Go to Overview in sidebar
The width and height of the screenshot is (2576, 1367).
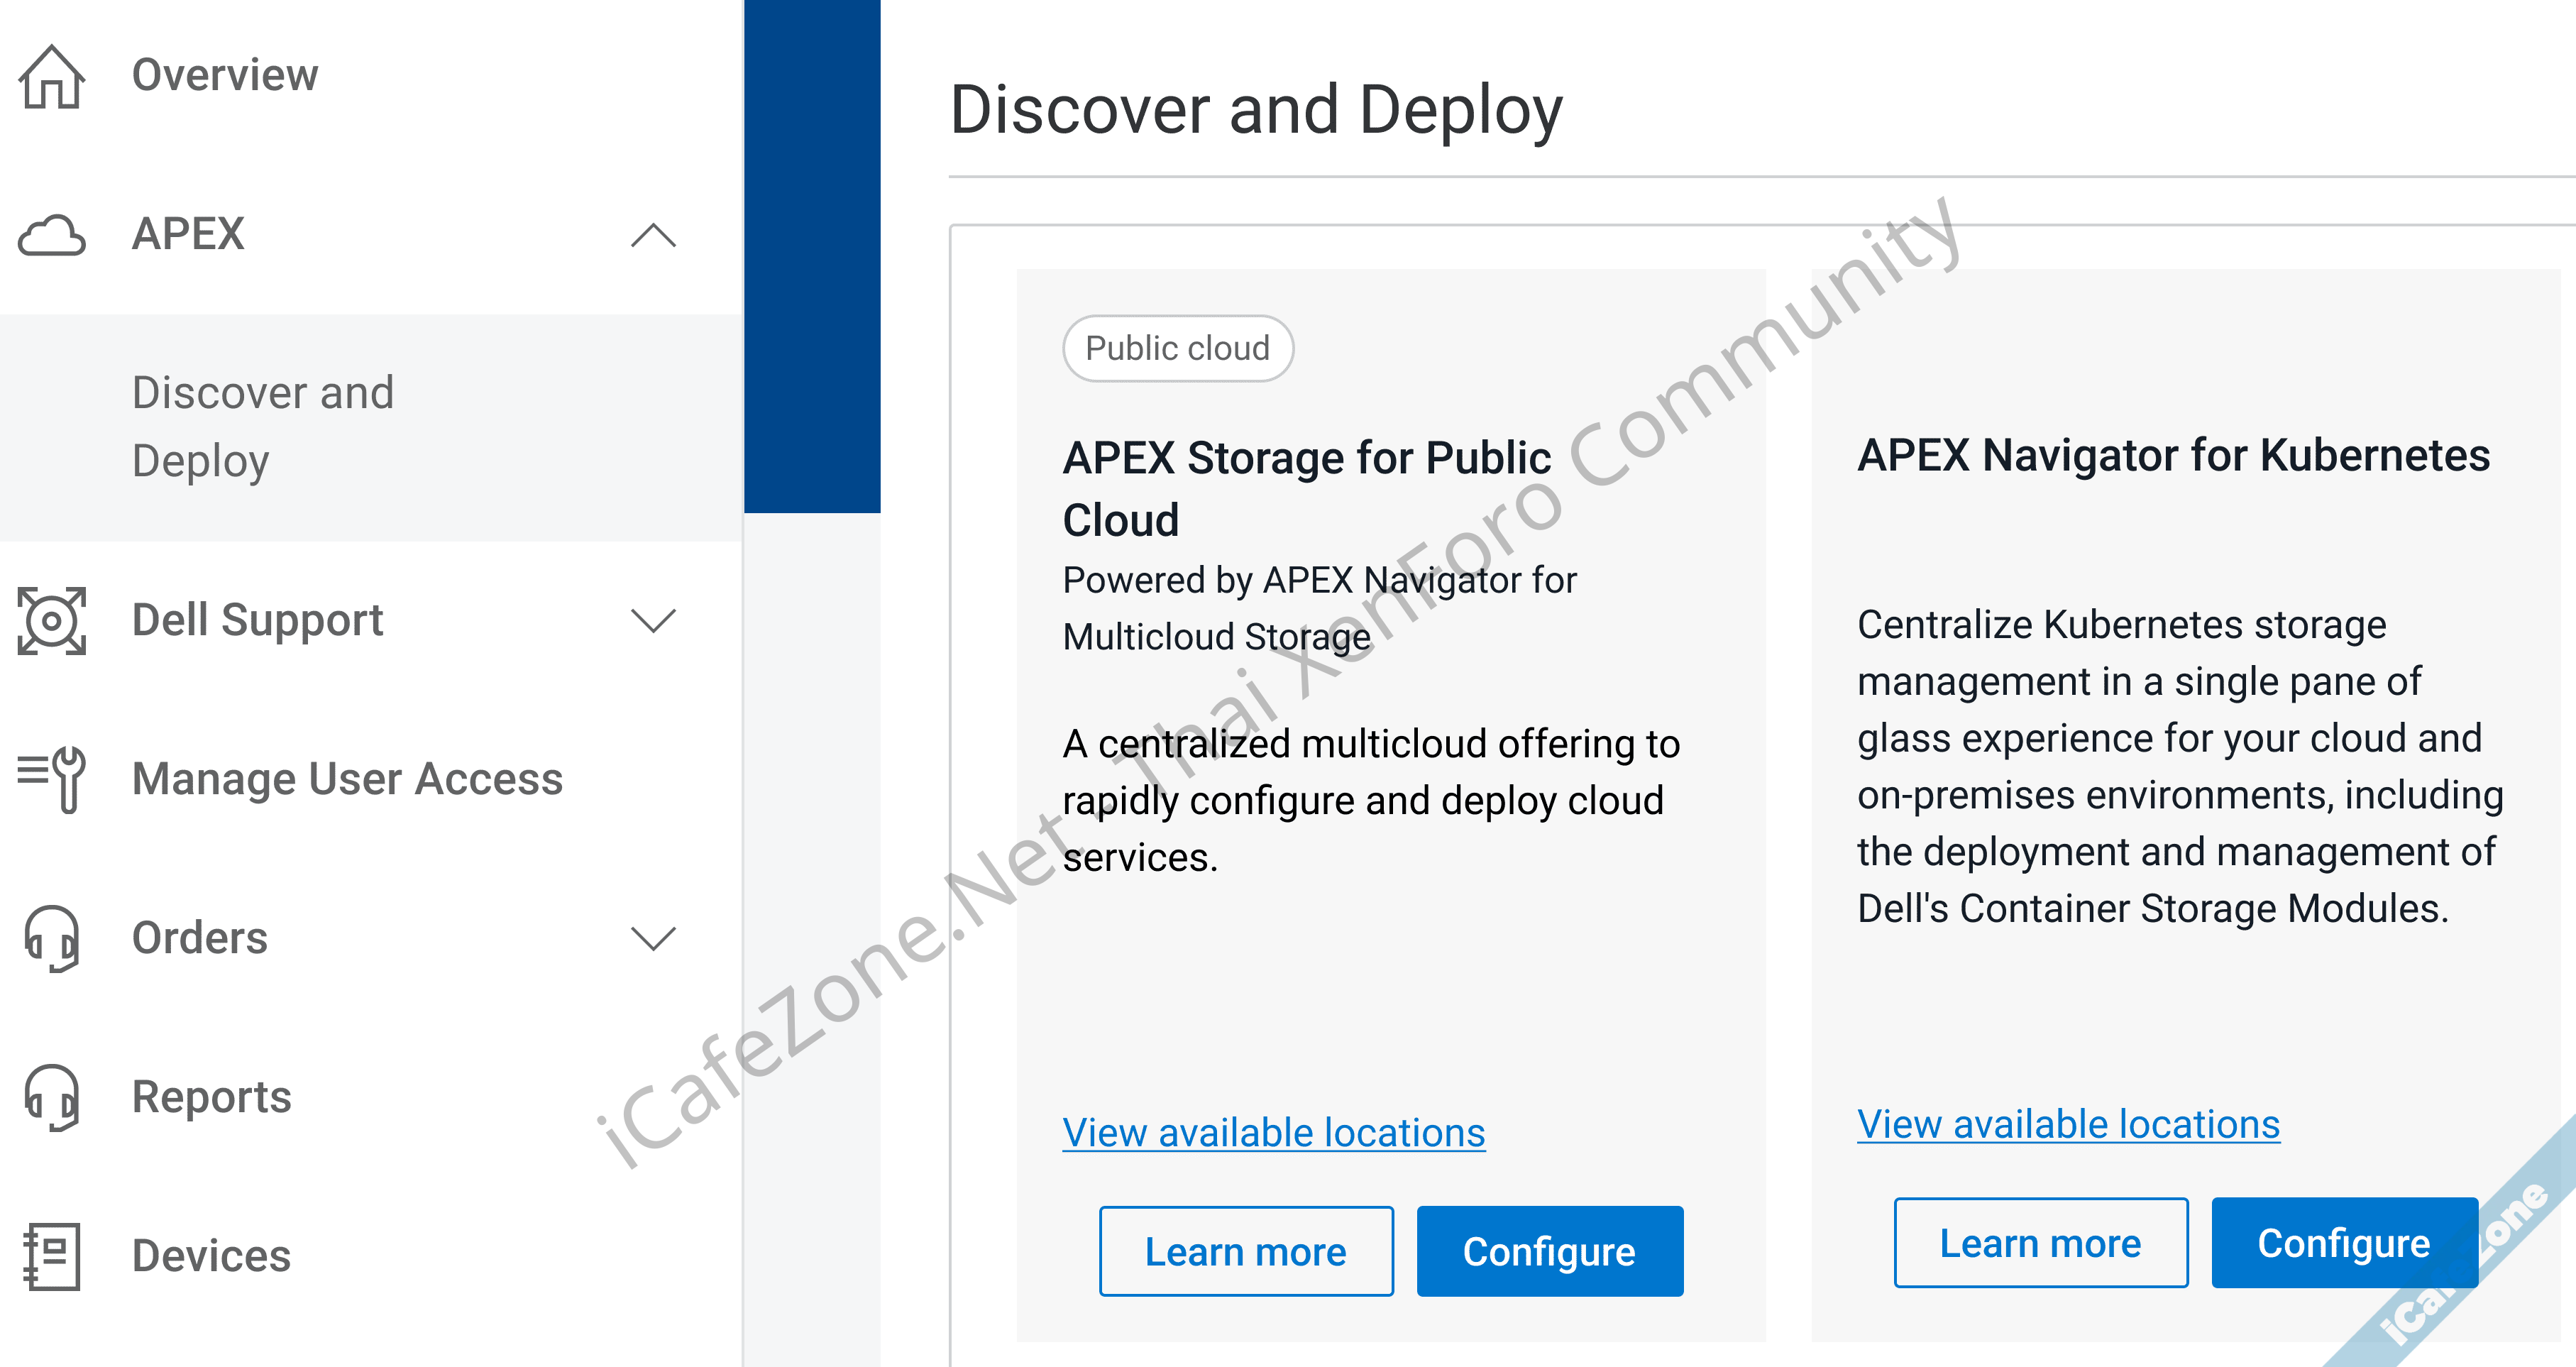(x=225, y=76)
